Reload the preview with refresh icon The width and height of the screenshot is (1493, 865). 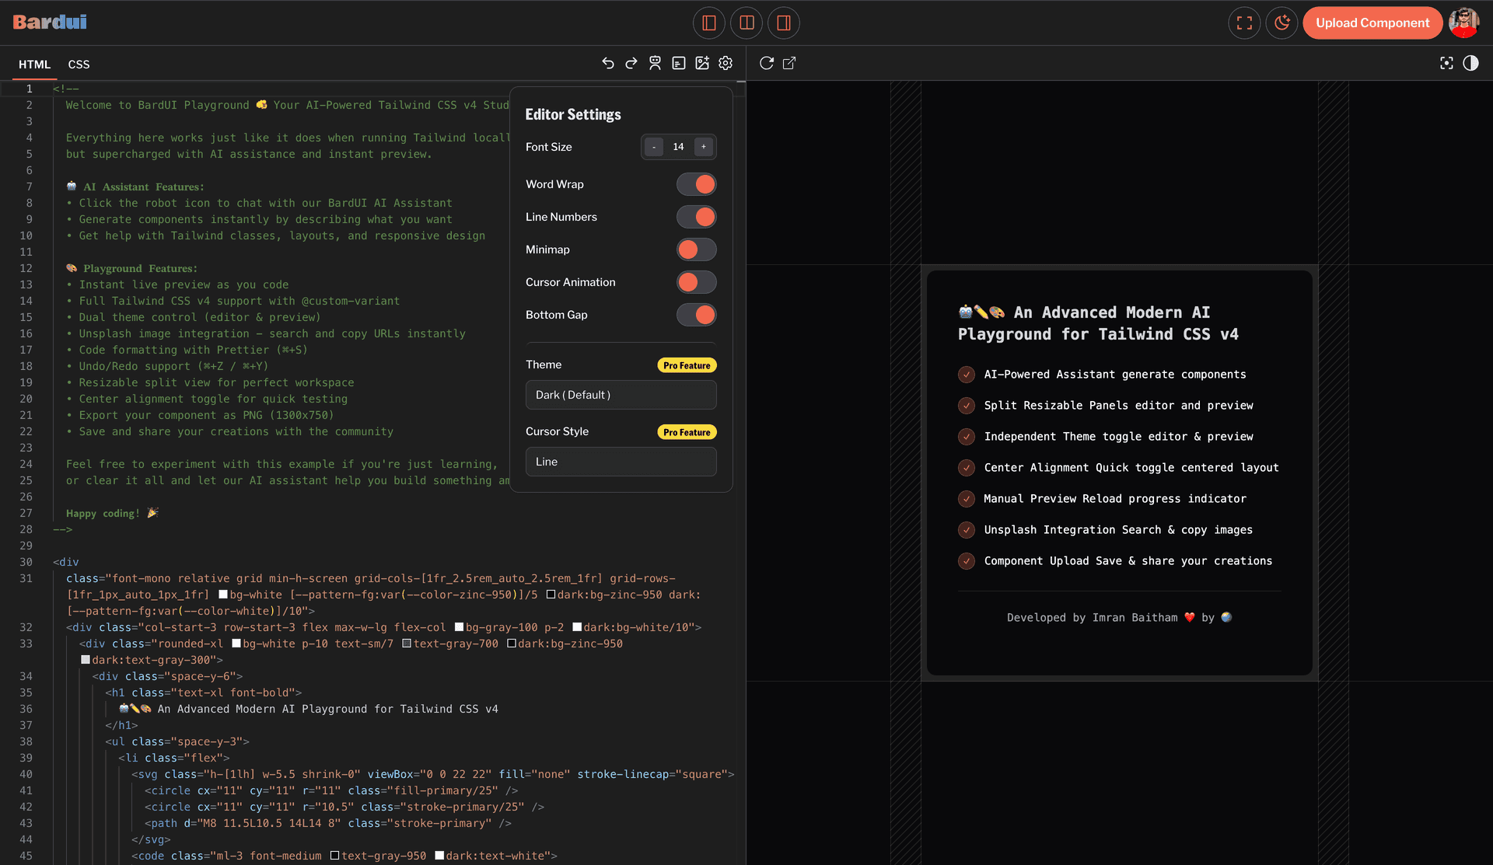click(x=766, y=63)
